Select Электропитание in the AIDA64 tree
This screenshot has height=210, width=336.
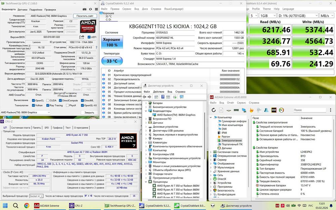[x=232, y=140]
